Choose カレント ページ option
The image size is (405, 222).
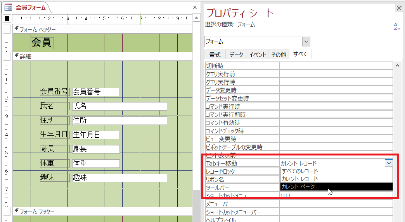pyautogui.click(x=336, y=187)
